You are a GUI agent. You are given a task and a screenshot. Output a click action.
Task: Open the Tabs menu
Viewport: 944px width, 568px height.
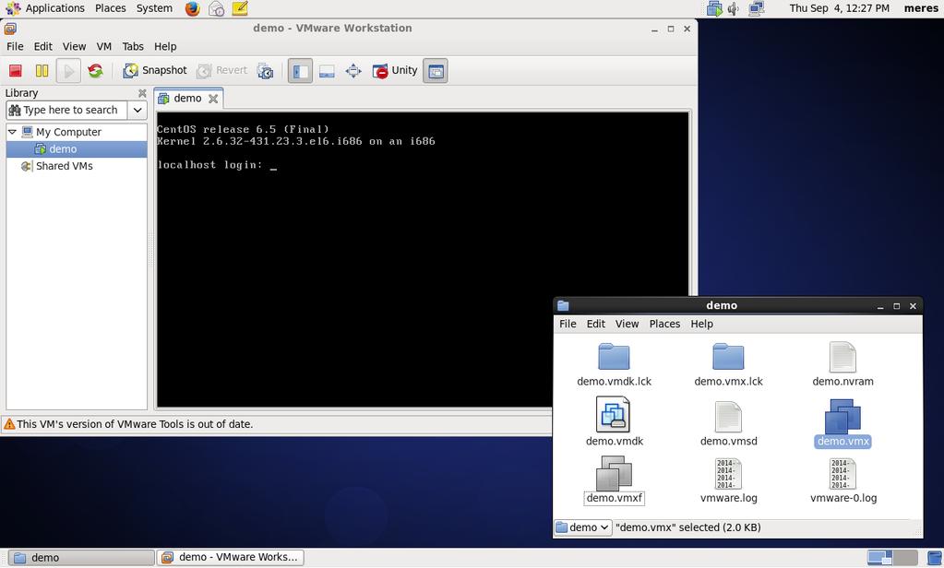(133, 46)
